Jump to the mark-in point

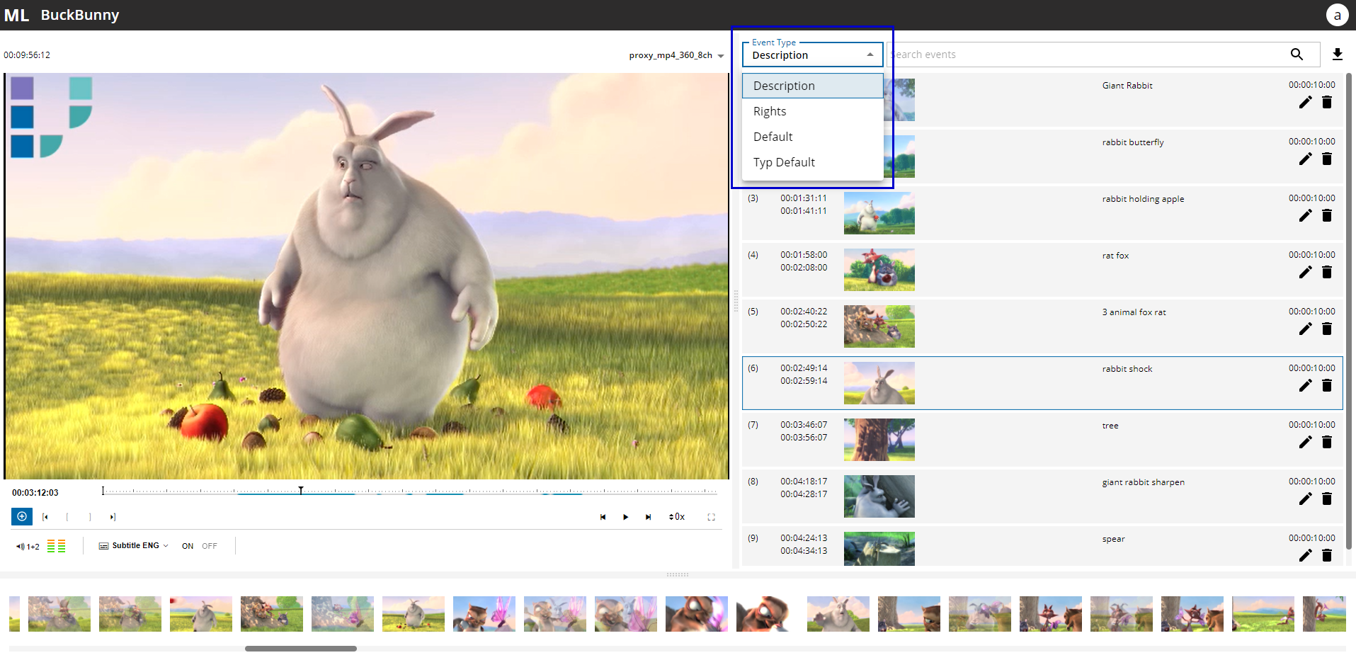pyautogui.click(x=45, y=517)
